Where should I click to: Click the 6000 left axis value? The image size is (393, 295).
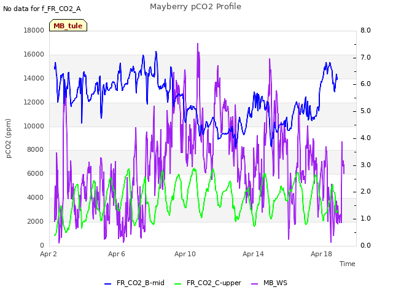(x=36, y=173)
